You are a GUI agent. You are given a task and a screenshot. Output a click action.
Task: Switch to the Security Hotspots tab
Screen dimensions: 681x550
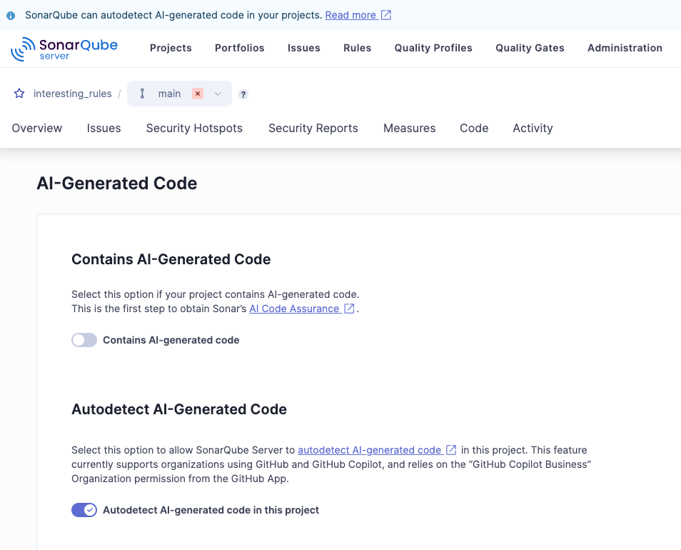tap(194, 128)
